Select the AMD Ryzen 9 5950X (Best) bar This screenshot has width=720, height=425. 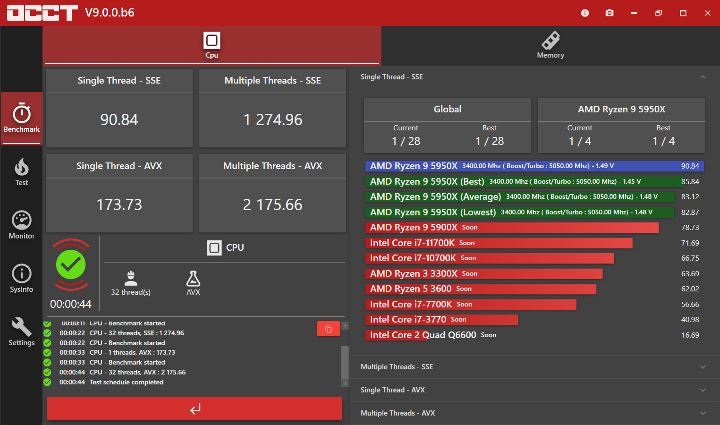click(525, 181)
